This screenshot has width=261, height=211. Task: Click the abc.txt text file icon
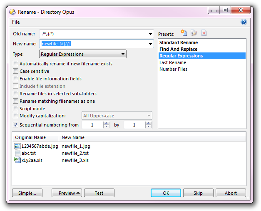[17, 153]
